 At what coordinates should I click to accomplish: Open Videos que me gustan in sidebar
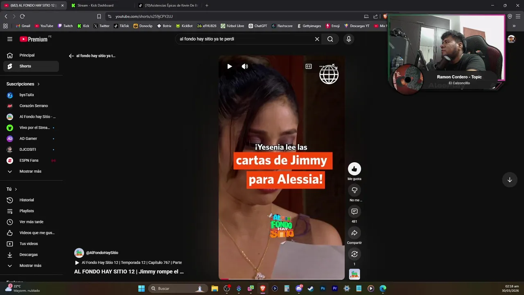coord(31,233)
